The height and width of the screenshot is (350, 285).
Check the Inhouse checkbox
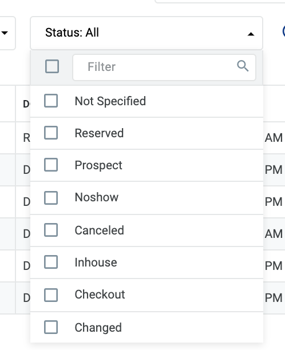click(51, 262)
